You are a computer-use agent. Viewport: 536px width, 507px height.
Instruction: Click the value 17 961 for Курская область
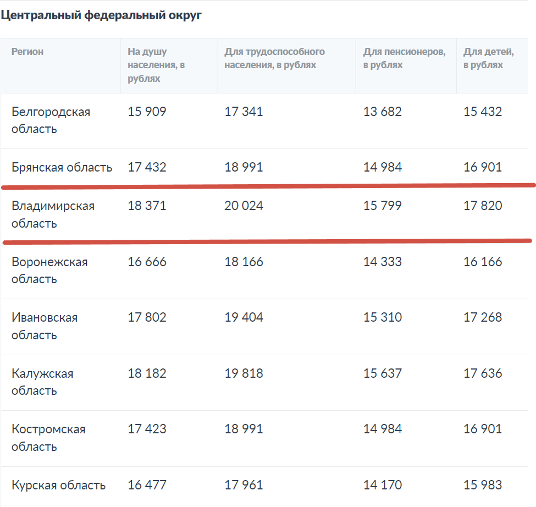[x=244, y=485]
